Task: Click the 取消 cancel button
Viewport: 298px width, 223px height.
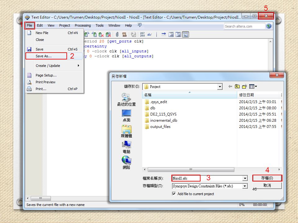Action: point(267,186)
